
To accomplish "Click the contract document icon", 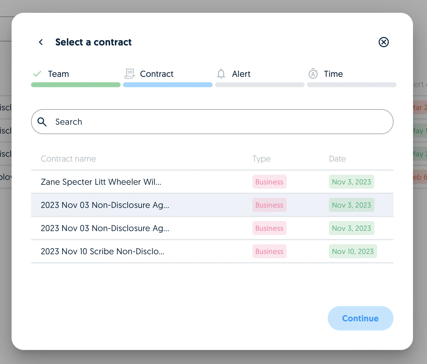I will pos(129,74).
